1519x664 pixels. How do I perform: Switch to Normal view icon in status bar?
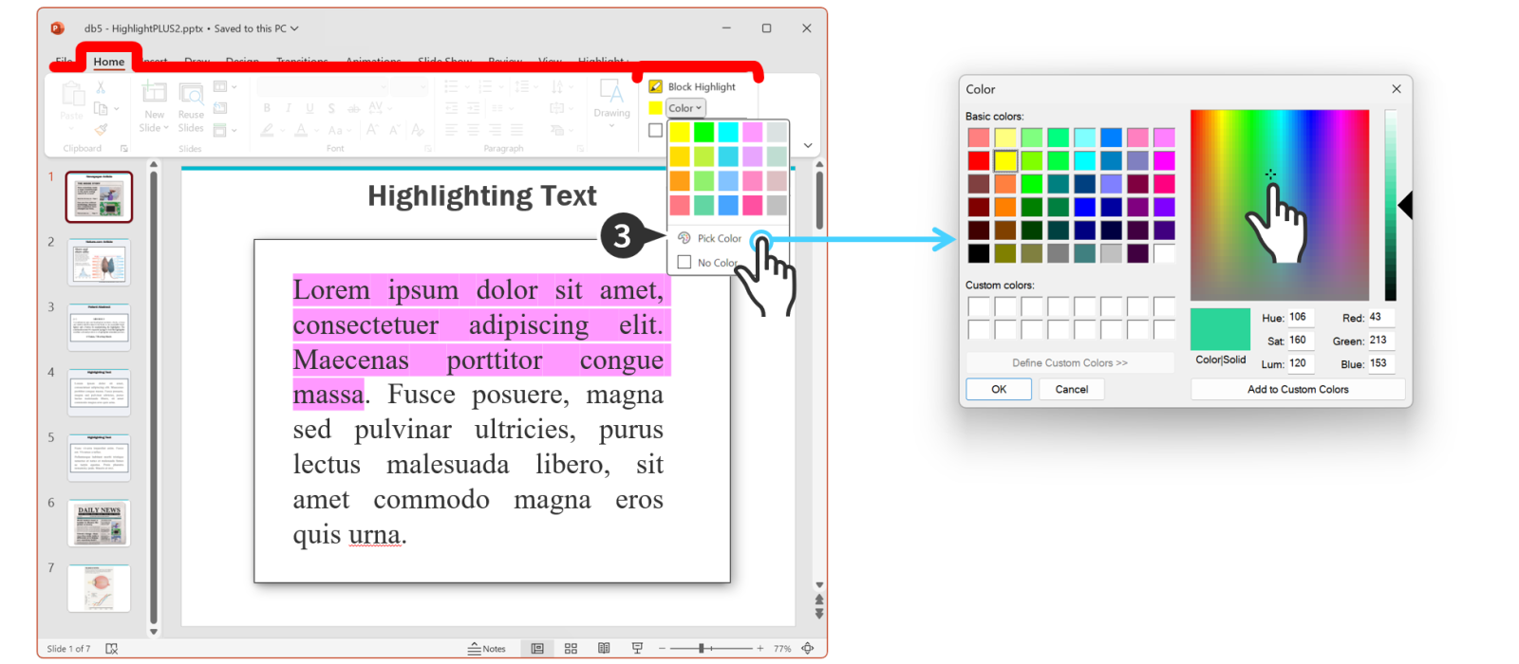537,649
